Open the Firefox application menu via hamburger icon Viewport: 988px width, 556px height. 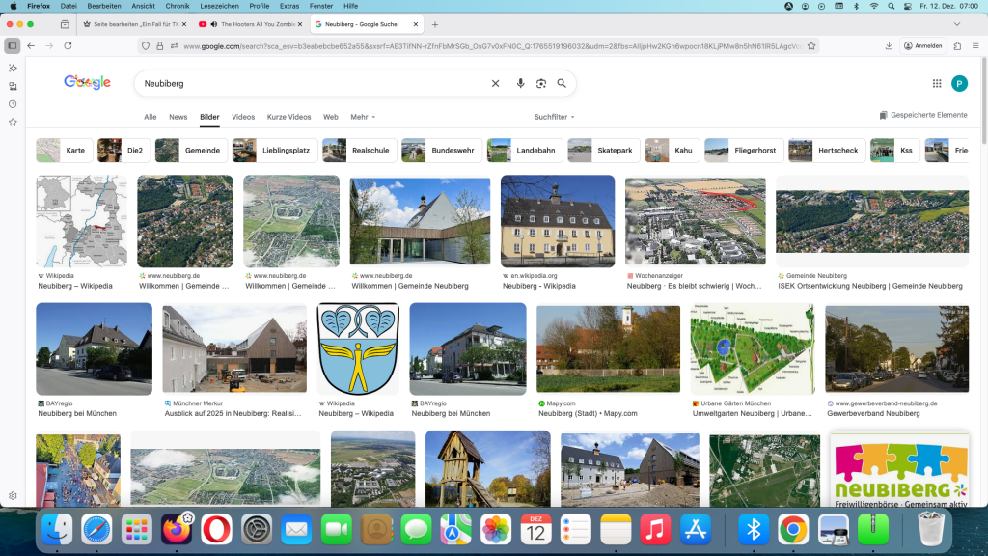(975, 46)
